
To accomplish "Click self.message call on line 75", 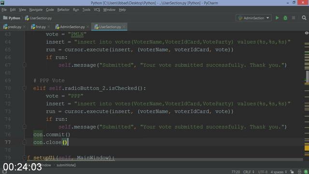I will pyautogui.click(x=172, y=127).
